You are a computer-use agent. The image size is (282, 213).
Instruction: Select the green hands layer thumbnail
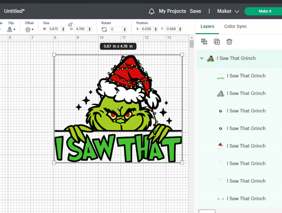[220, 199]
